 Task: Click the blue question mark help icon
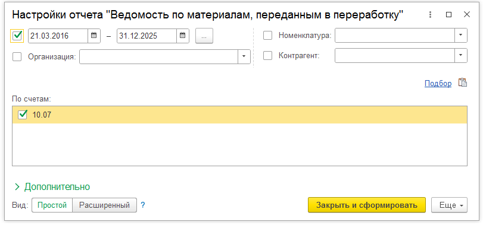(142, 205)
